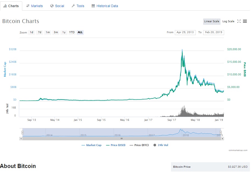Open the chart hamburger menu icon
Image resolution: width=251 pixels, height=174 pixels.
tap(245, 21)
